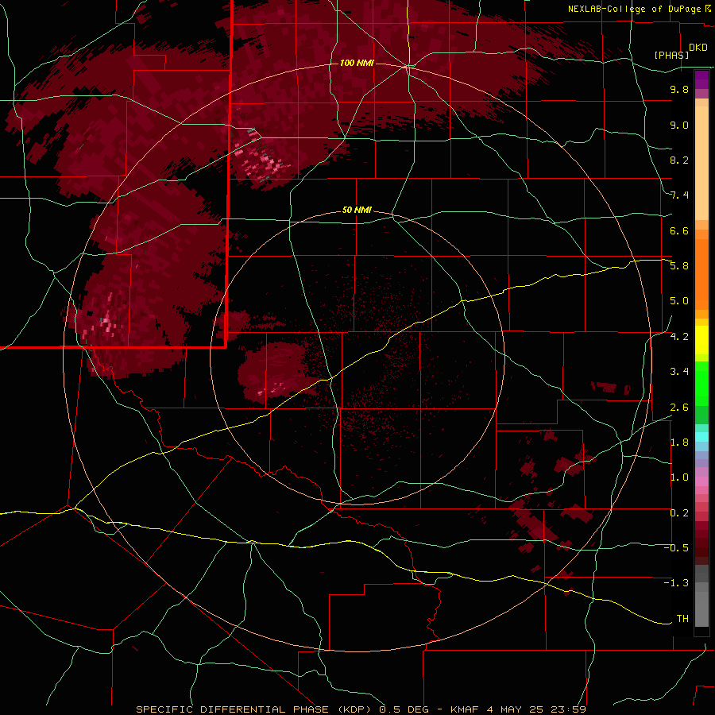The image size is (715, 715).
Task: Click the 7.4 legend value
Action: click(679, 195)
